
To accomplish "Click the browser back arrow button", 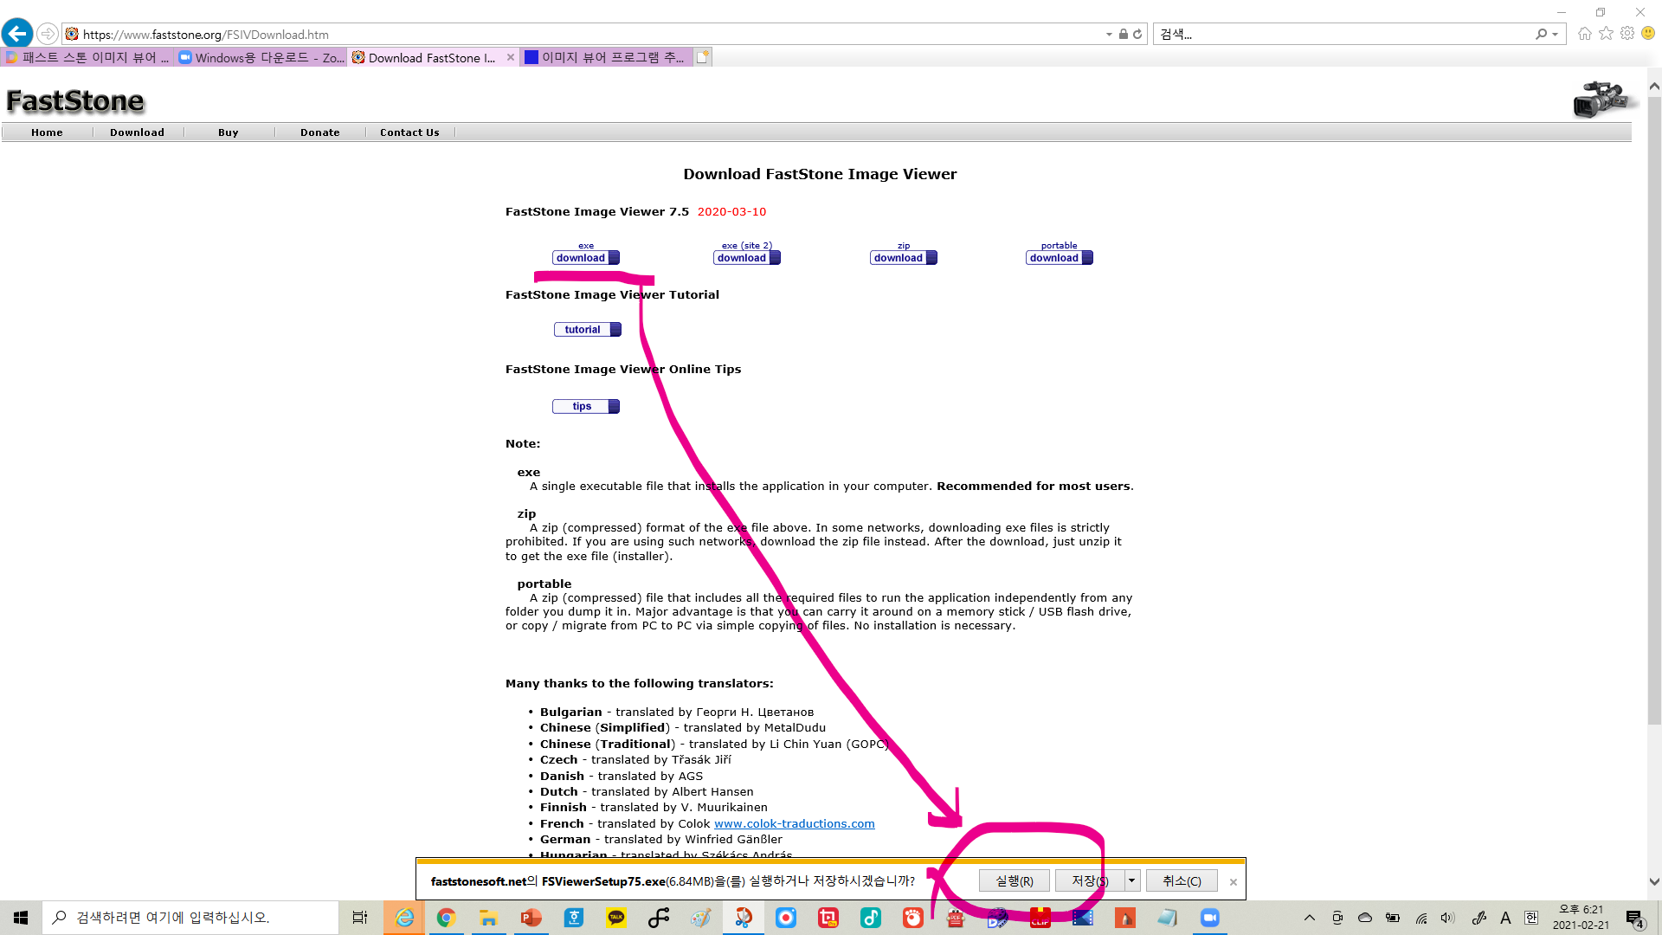I will coord(17,34).
